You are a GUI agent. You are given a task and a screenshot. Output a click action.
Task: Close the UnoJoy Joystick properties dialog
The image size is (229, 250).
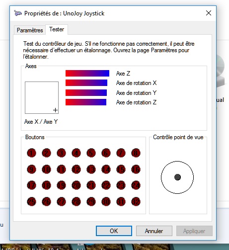pos(209,13)
